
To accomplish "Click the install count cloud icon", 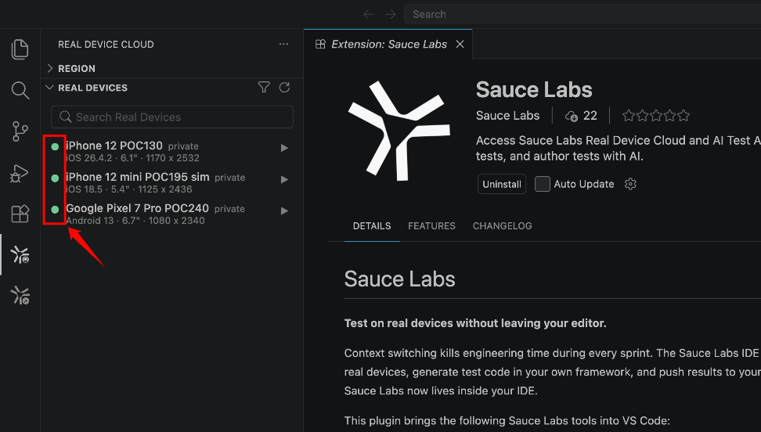I will (572, 116).
